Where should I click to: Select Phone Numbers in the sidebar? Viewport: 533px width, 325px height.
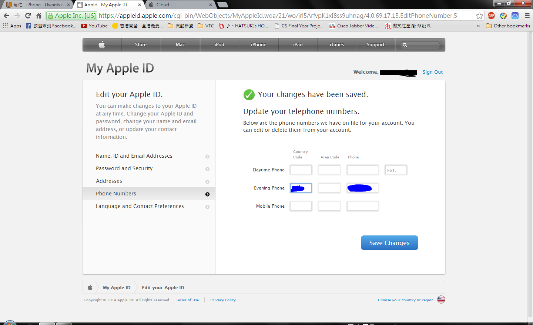pyautogui.click(x=149, y=194)
